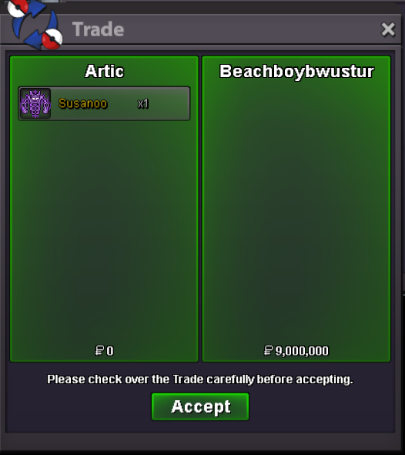This screenshot has height=455, width=405.
Task: Click the check-trade-carefully warning message
Action: pos(200,379)
